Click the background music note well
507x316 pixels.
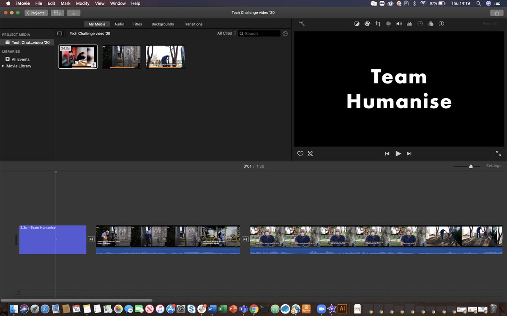click(x=18, y=293)
